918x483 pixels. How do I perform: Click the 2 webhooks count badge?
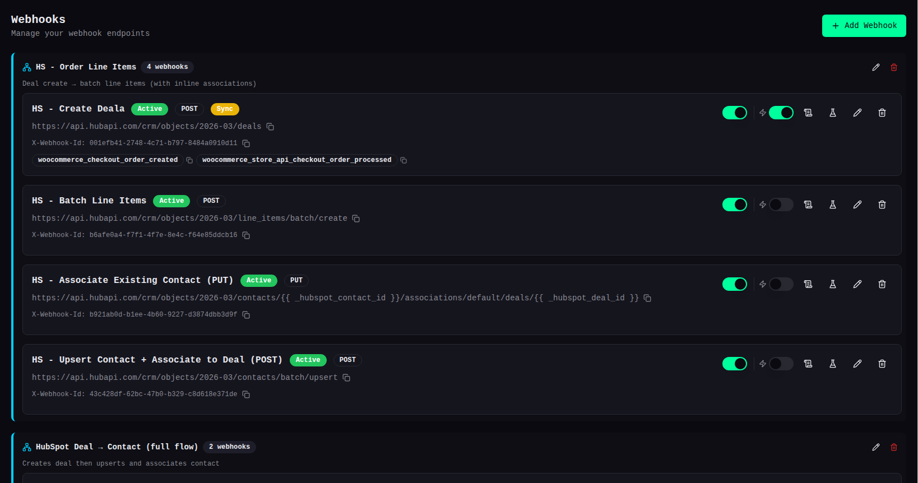[x=229, y=447]
